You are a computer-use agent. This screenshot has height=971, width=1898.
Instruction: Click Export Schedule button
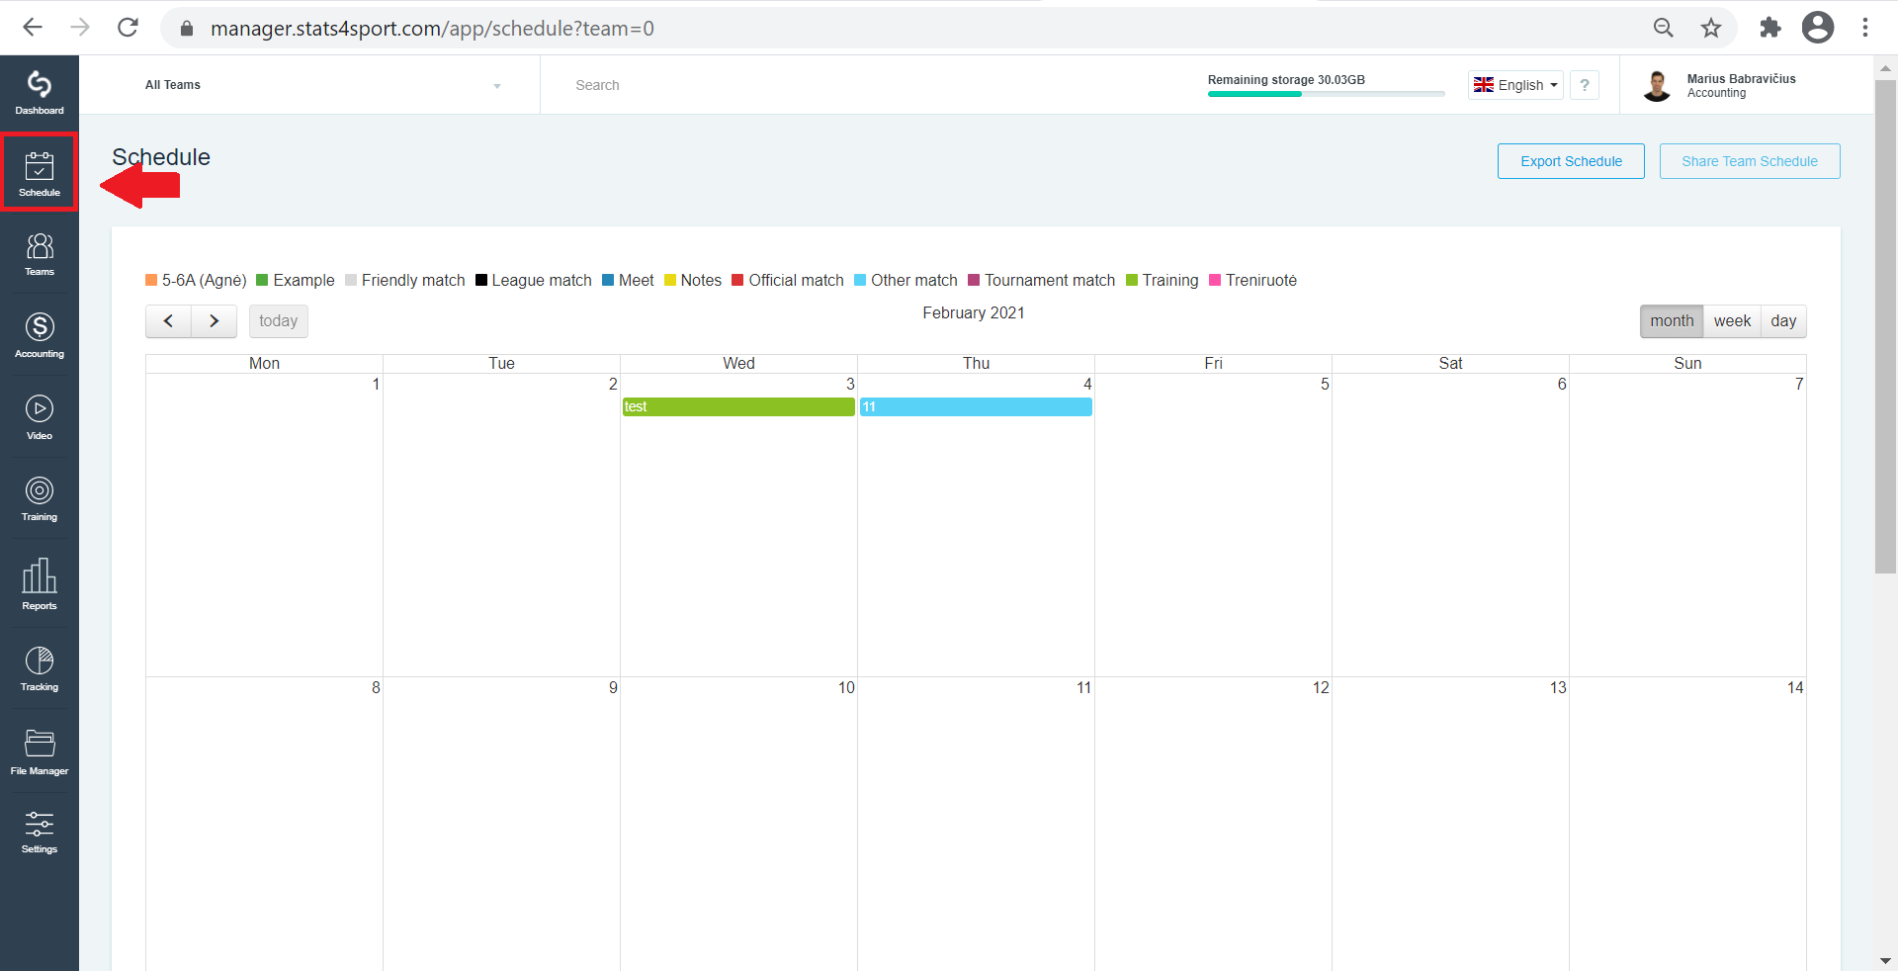1571,161
